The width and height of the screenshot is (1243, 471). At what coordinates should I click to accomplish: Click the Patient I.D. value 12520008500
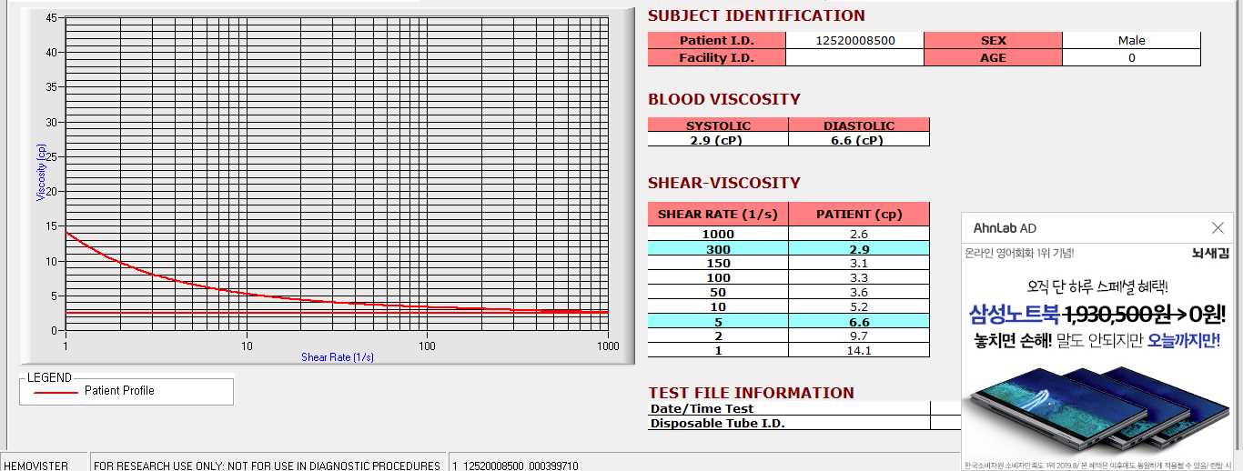(854, 40)
